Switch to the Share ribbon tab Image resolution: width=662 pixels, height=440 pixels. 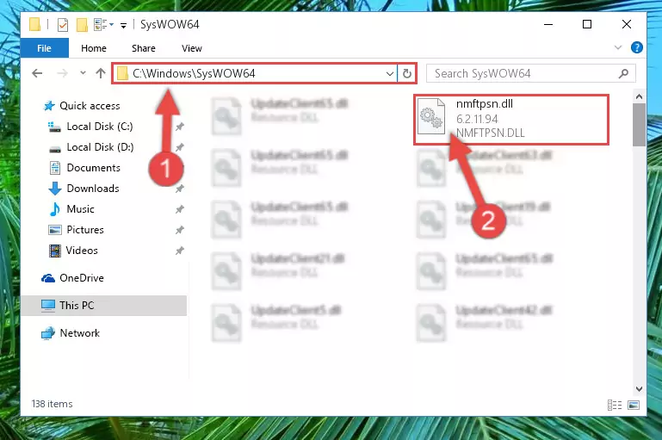[x=144, y=48]
